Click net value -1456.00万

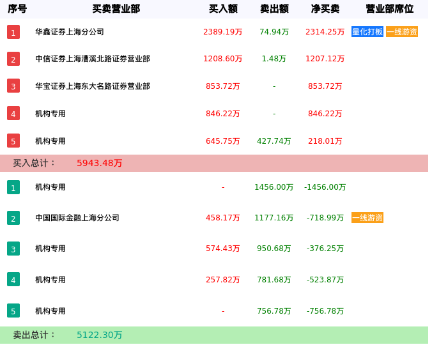point(325,187)
